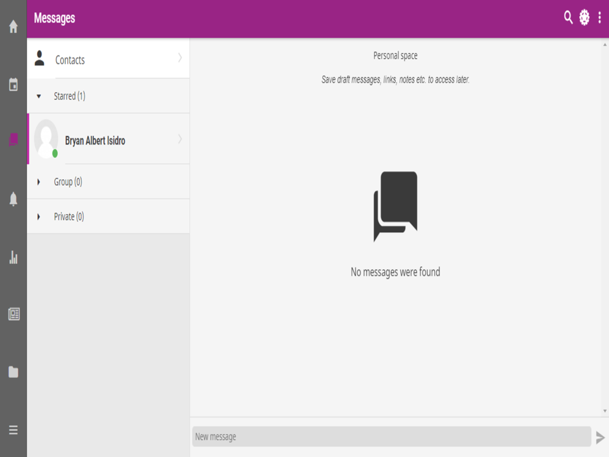Click the Messages header title
609x457 pixels.
[x=54, y=18]
